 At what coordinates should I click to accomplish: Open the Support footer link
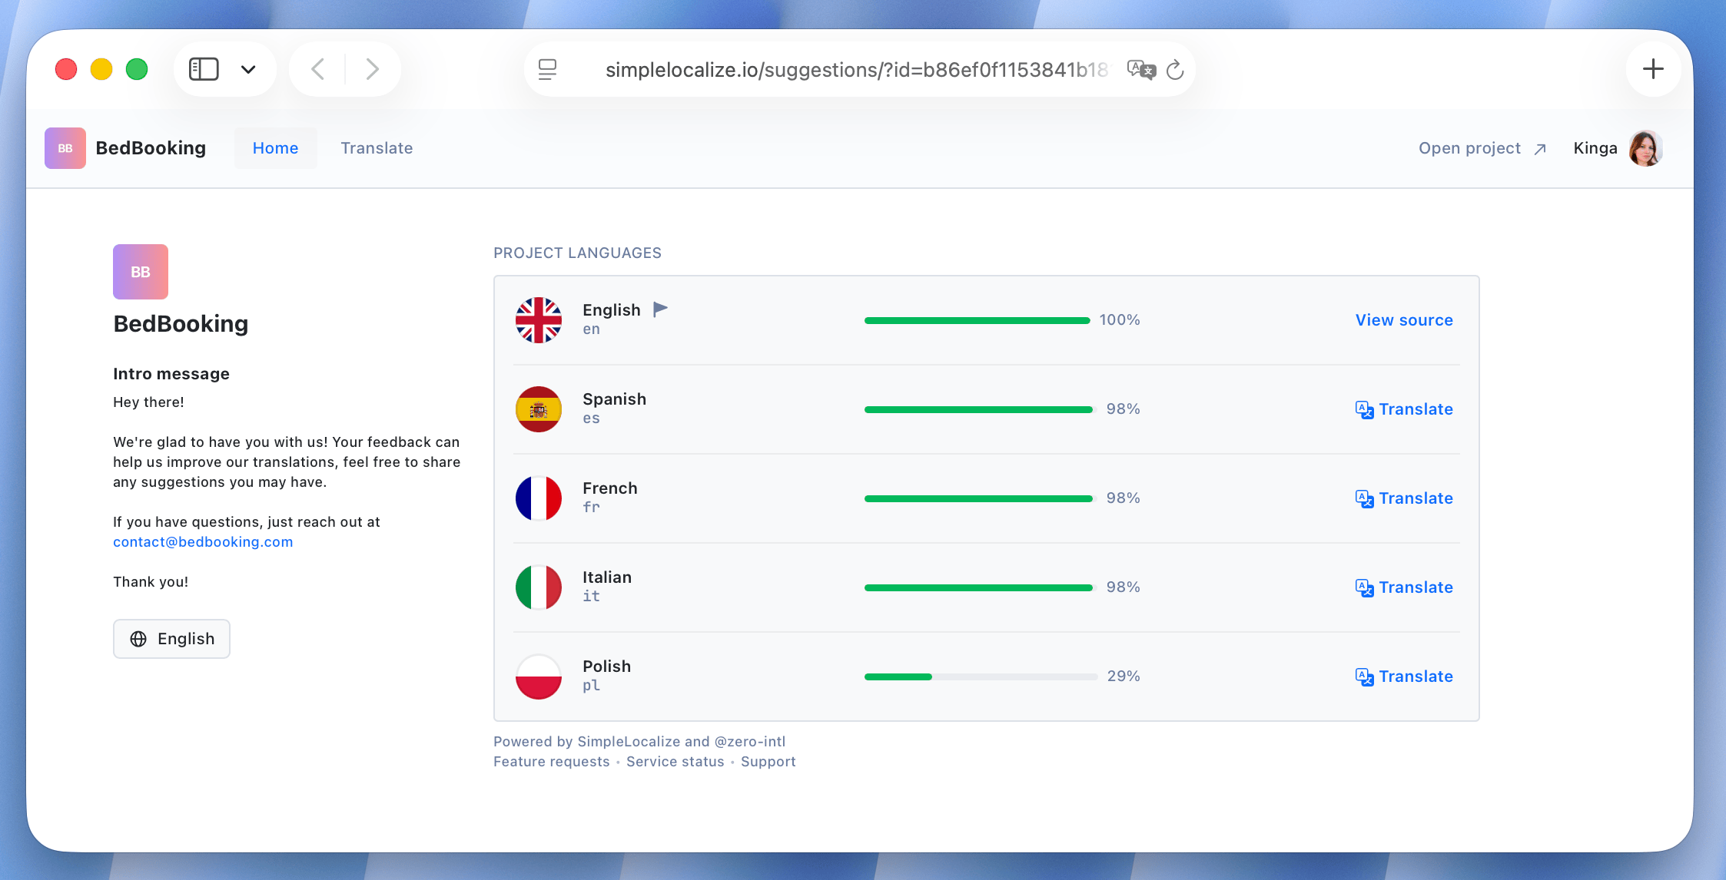(x=768, y=762)
